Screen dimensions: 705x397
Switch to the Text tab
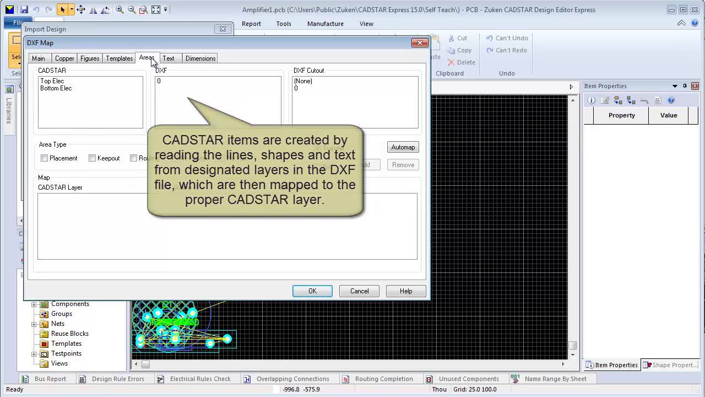(x=169, y=58)
